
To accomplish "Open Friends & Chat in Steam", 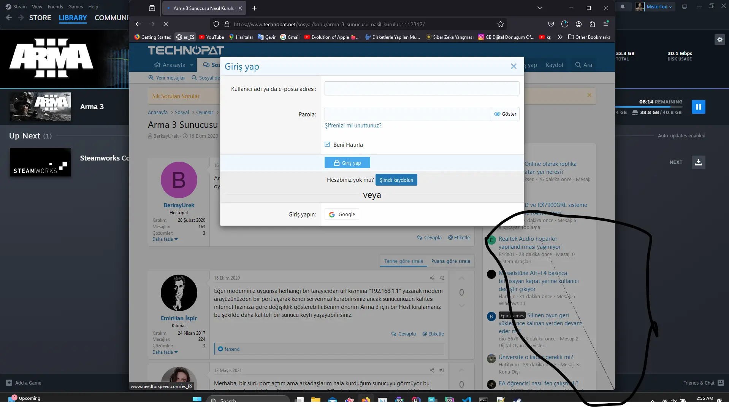I will 703,383.
